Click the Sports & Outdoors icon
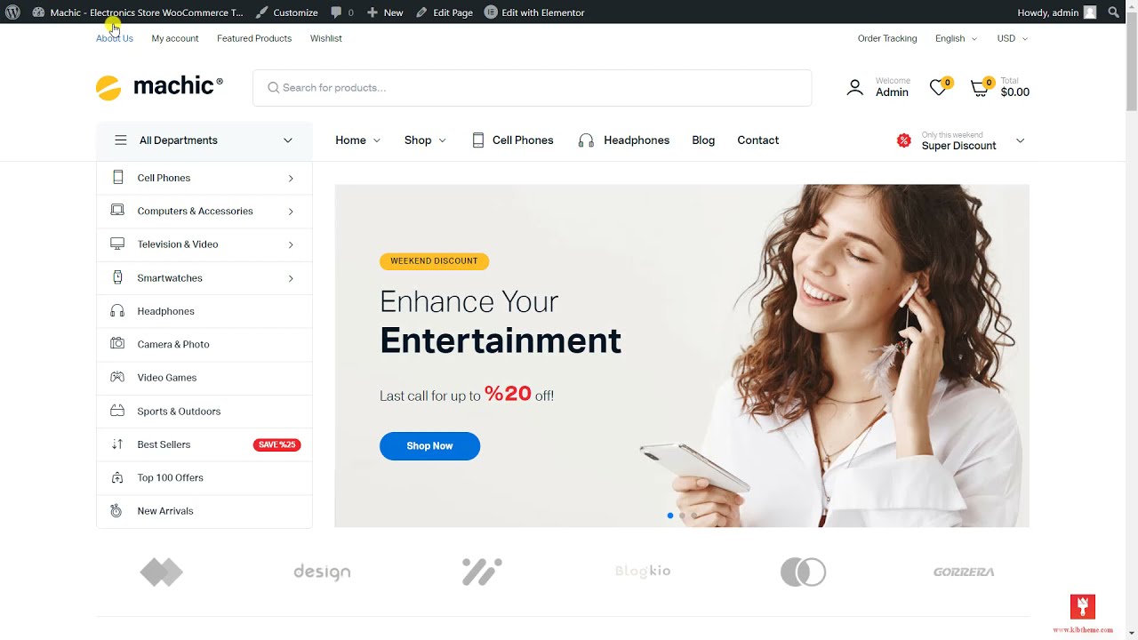The width and height of the screenshot is (1138, 640). [x=117, y=411]
